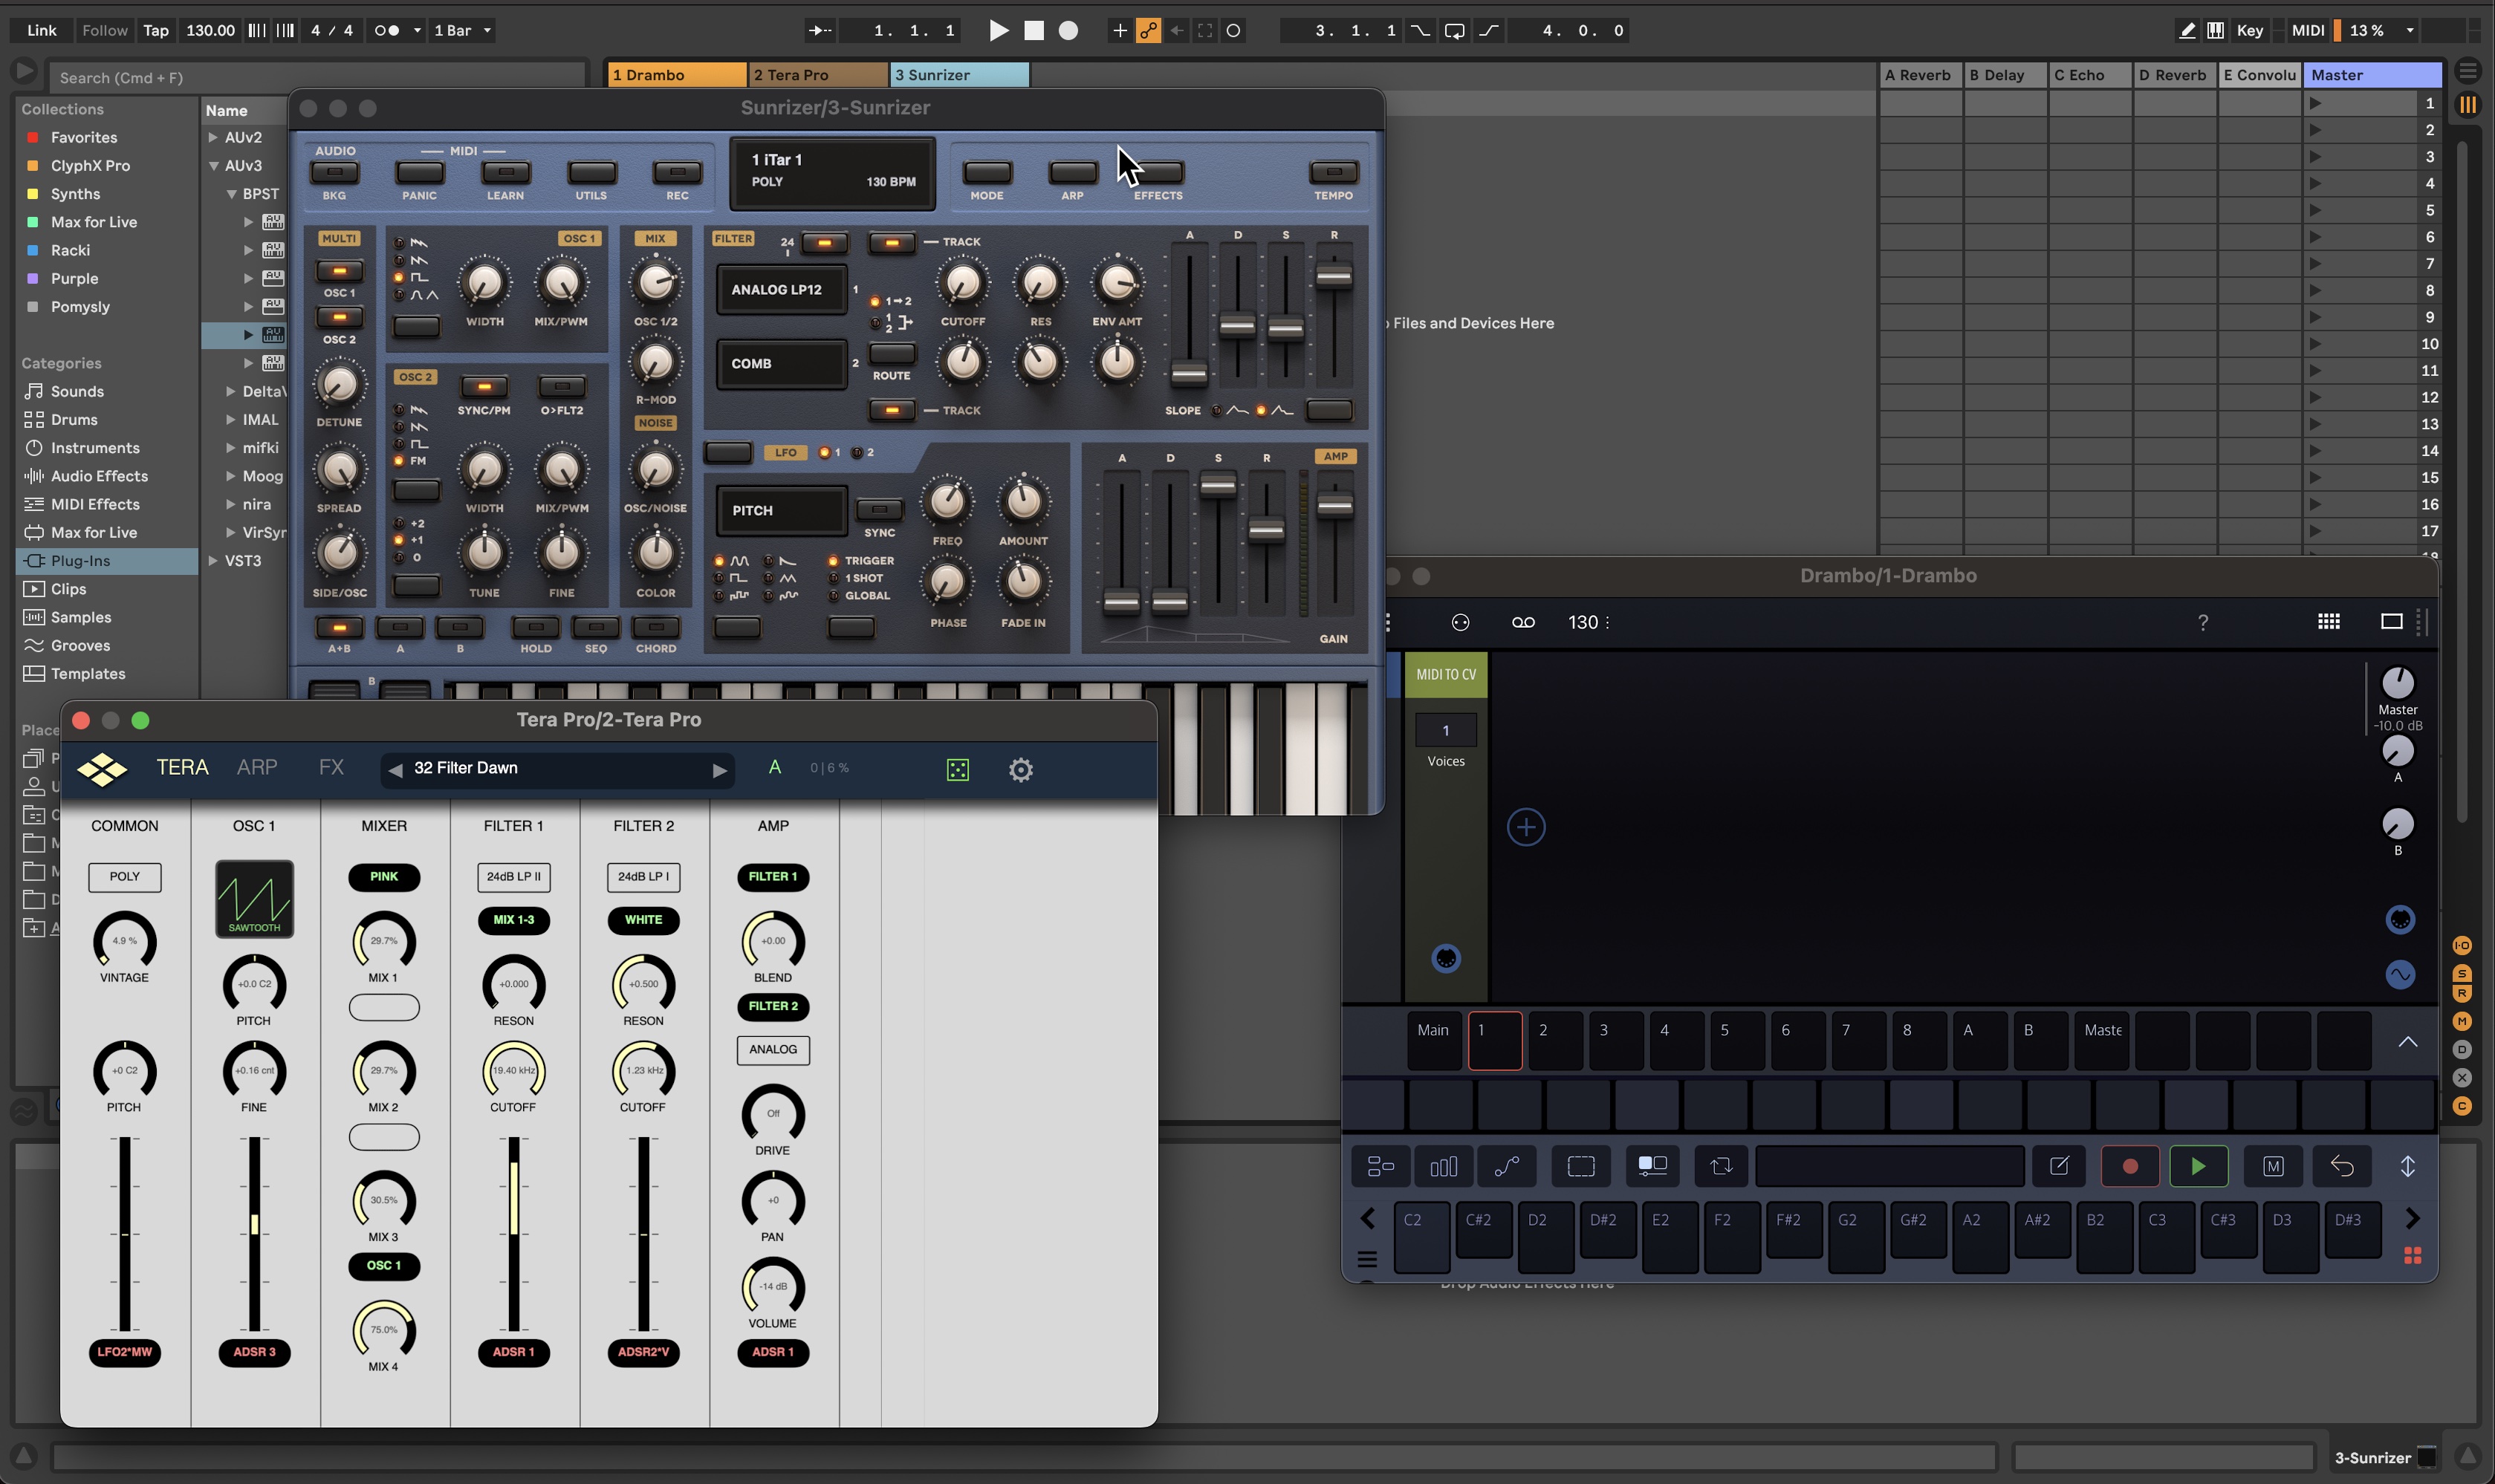Adjust Sunrizer AMP GAIN slider

pyautogui.click(x=1334, y=505)
